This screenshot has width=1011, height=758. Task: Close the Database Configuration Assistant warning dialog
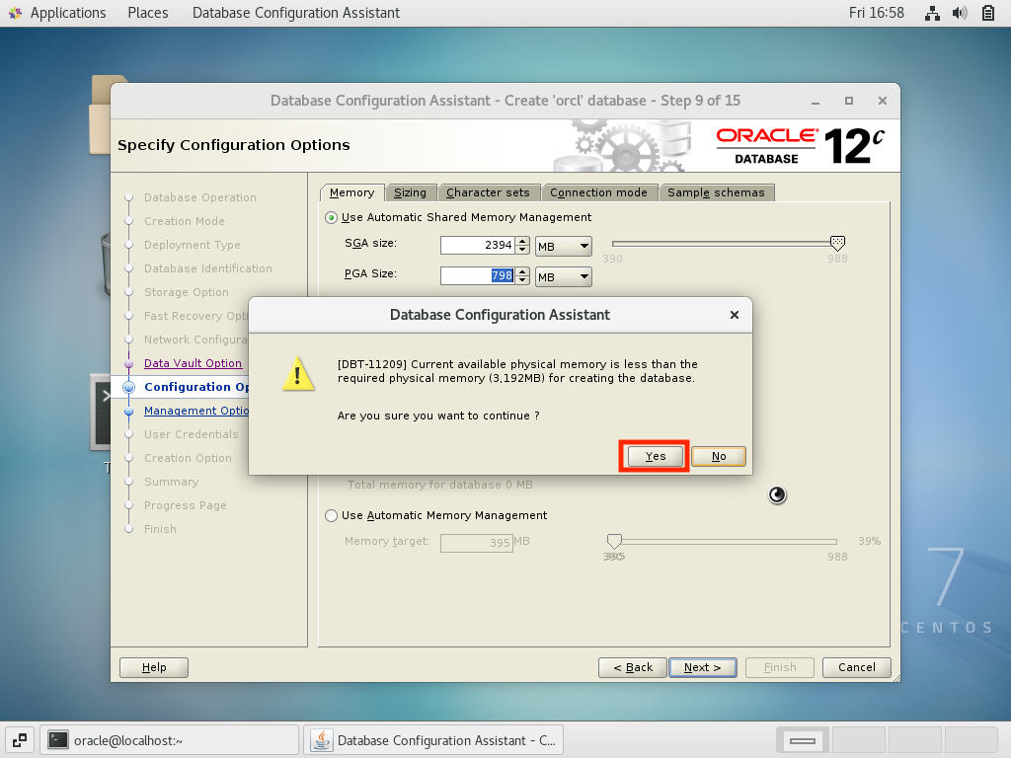[734, 315]
